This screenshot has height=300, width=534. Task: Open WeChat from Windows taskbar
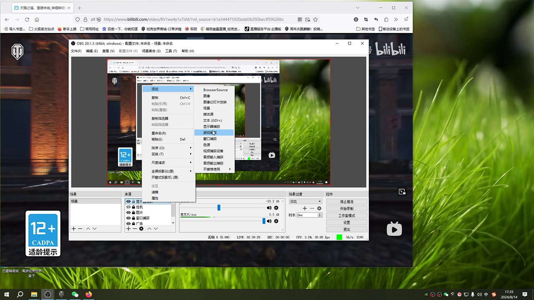(75, 294)
